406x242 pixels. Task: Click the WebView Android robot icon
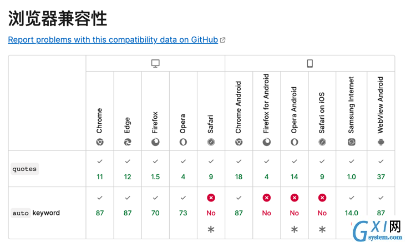click(381, 142)
